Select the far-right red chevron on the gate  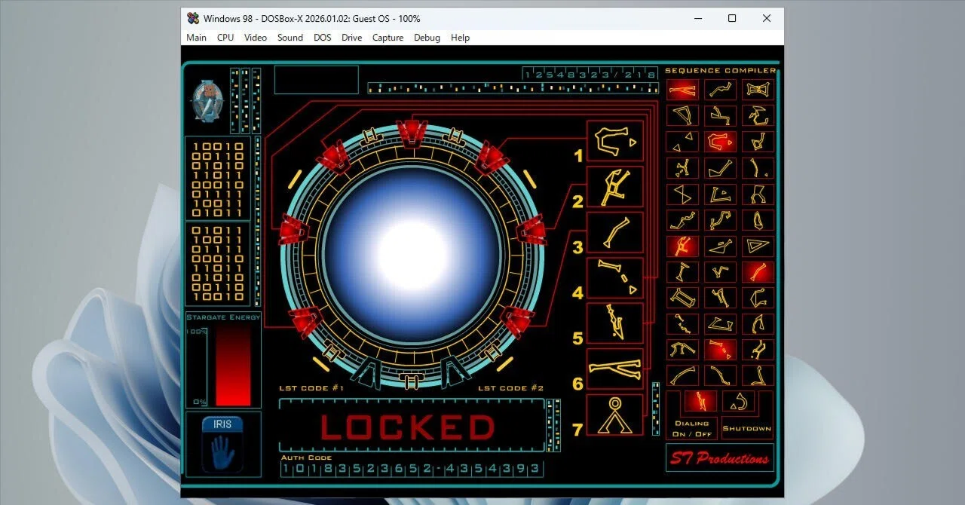coord(532,229)
